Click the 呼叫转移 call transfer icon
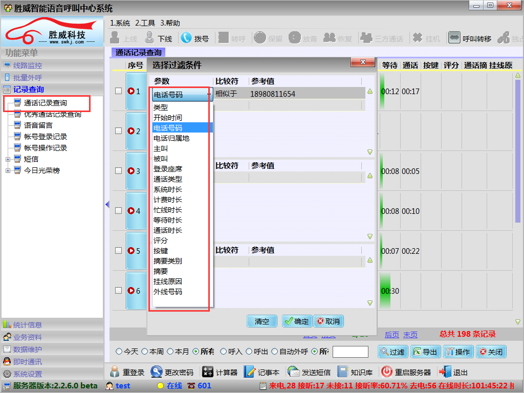 (454, 38)
